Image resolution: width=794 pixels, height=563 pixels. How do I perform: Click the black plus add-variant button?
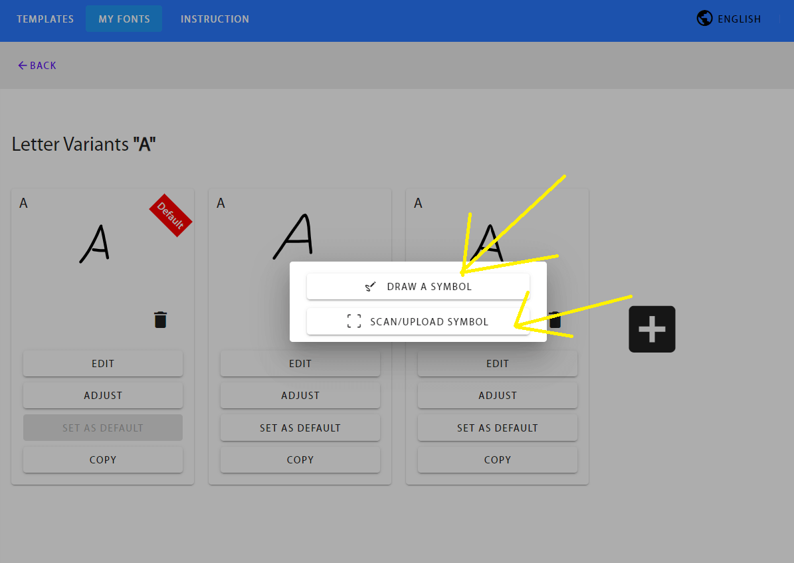click(652, 329)
